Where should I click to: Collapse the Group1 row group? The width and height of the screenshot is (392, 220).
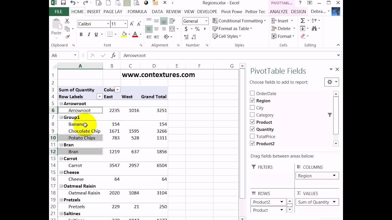pyautogui.click(x=61, y=117)
